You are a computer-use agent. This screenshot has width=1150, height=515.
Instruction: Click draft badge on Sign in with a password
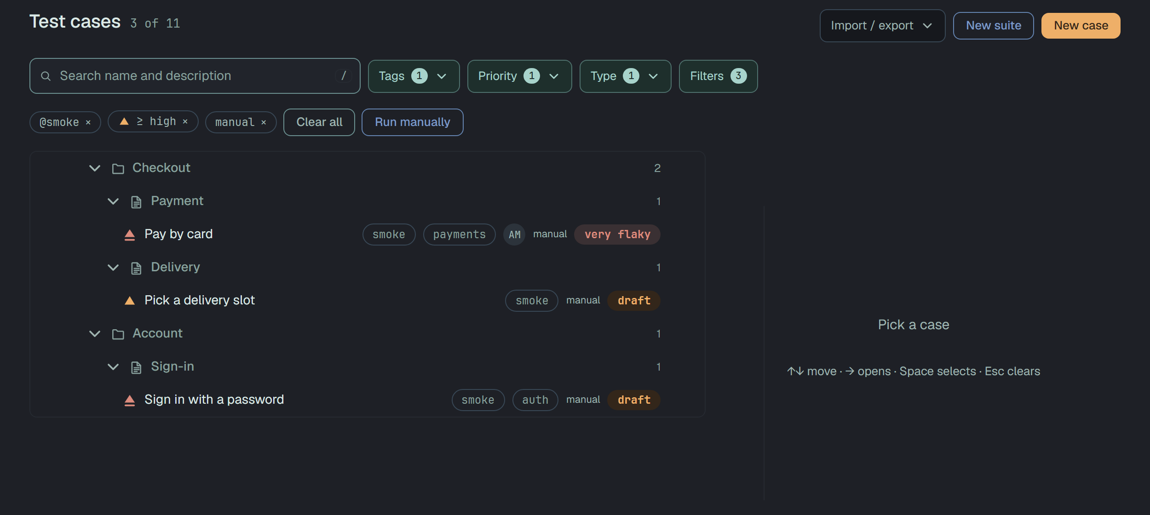pyautogui.click(x=634, y=400)
